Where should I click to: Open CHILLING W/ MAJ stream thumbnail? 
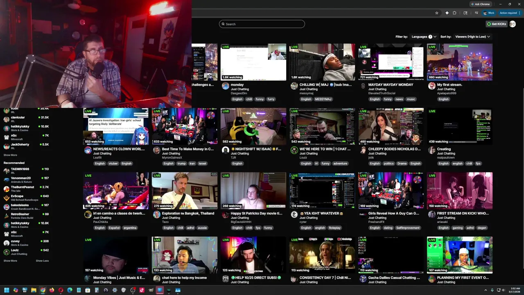[322, 62]
